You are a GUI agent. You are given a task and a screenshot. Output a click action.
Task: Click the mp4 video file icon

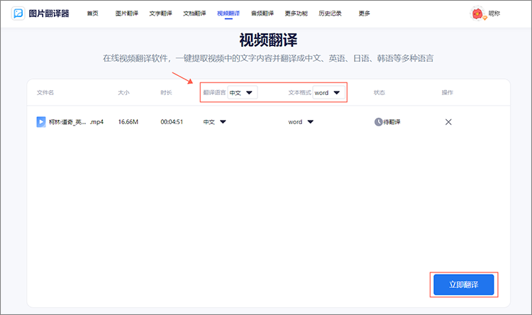pos(41,122)
